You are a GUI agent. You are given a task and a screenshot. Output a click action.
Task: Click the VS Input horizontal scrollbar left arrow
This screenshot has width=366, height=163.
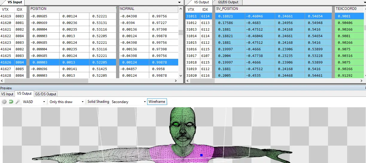coord(2,81)
